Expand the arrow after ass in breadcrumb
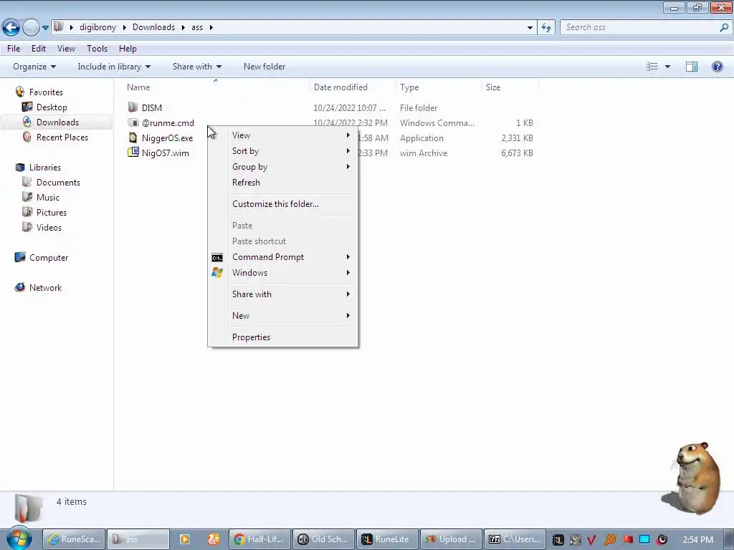Image resolution: width=734 pixels, height=550 pixels. [x=211, y=27]
